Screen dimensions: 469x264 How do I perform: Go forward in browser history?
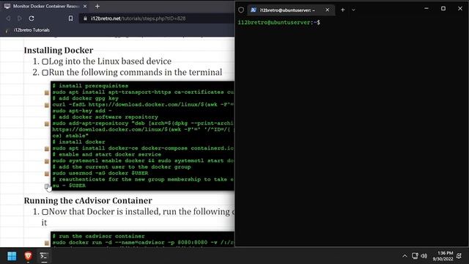[20, 18]
